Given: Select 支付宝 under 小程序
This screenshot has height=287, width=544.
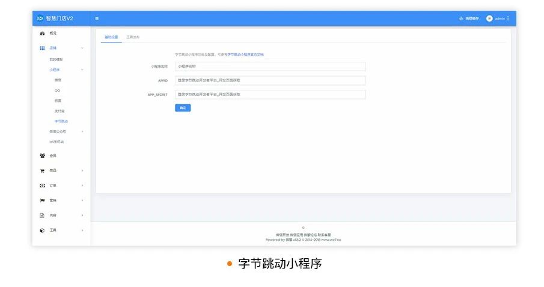Looking at the screenshot, I should coord(60,111).
